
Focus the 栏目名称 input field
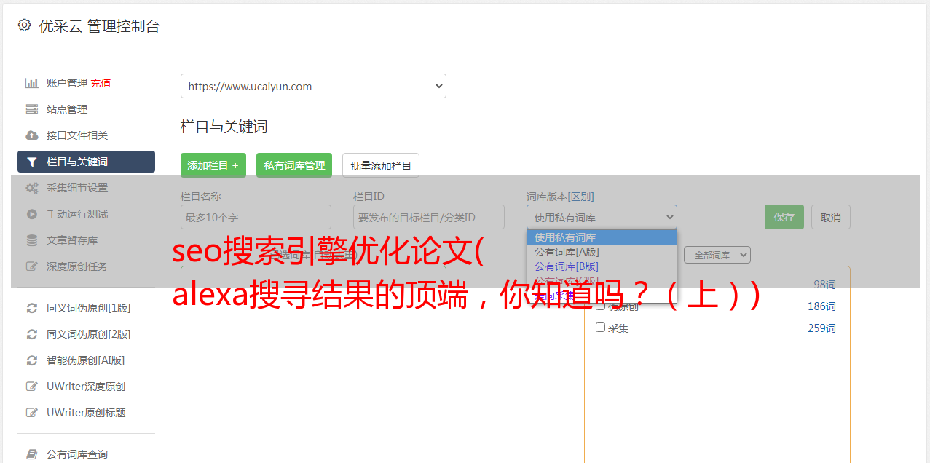(256, 217)
